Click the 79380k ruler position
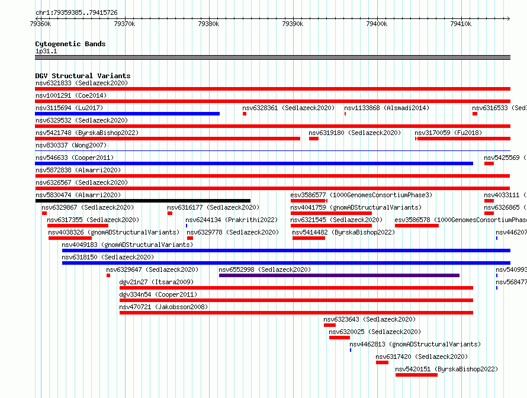 point(208,24)
